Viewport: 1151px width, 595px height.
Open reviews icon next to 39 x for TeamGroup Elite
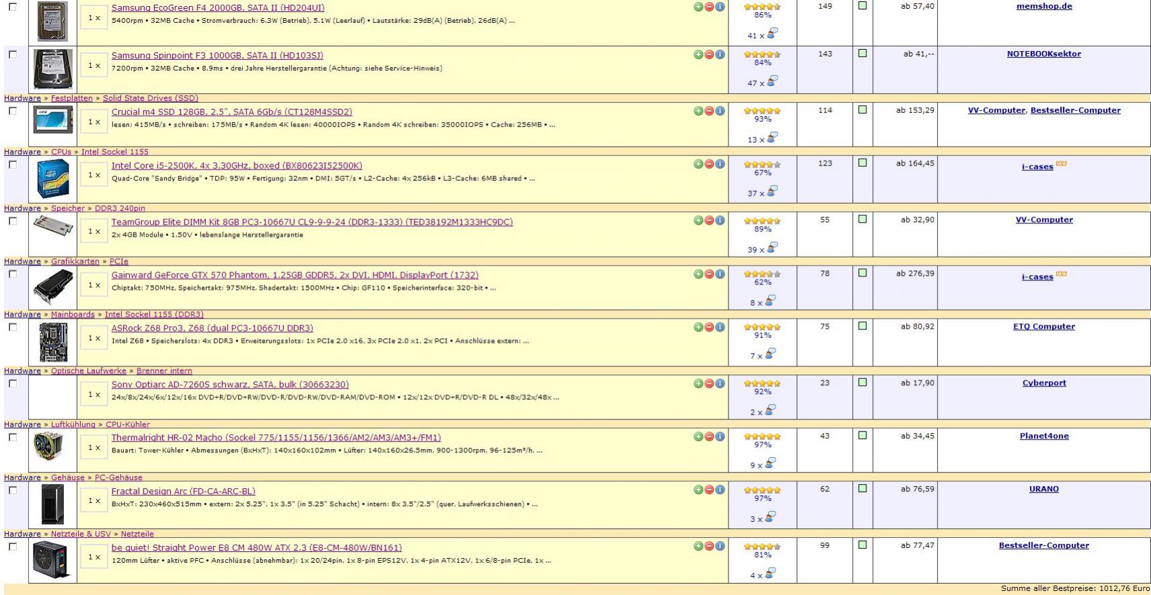772,247
